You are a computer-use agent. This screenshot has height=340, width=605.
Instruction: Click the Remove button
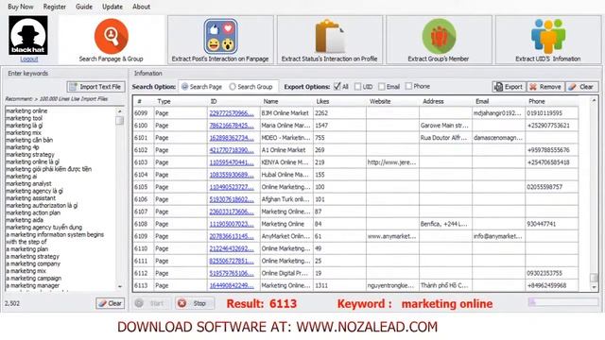(x=545, y=87)
